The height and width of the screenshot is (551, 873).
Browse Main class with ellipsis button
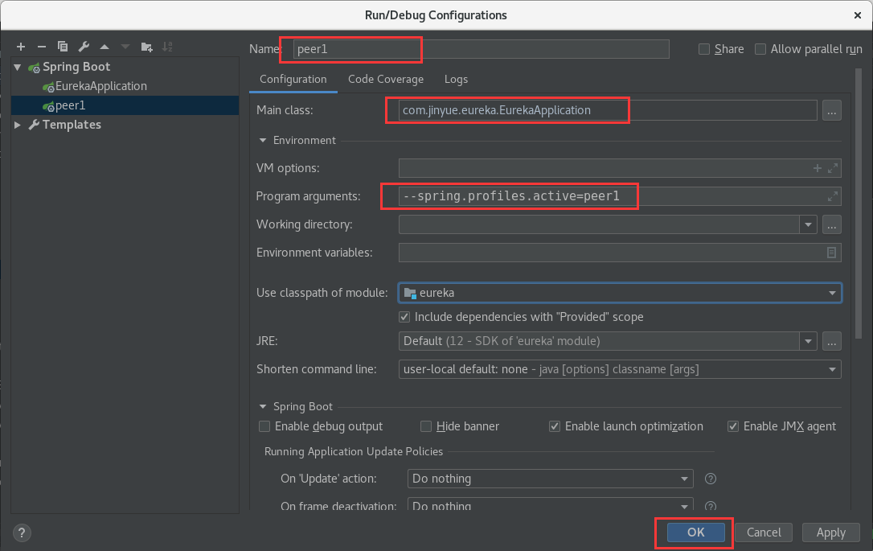click(x=832, y=110)
